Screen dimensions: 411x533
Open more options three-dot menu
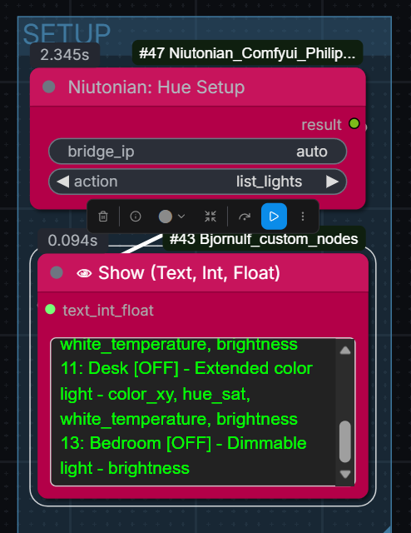pos(303,217)
